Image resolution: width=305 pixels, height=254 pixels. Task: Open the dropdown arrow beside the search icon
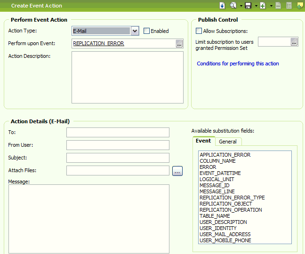241,6
